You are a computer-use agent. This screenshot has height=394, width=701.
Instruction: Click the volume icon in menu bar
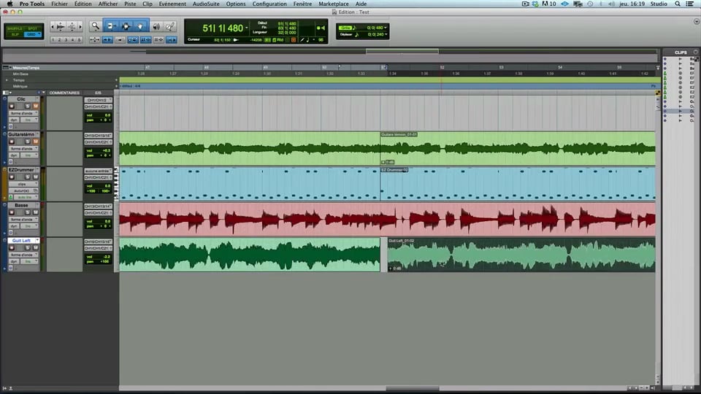click(611, 4)
